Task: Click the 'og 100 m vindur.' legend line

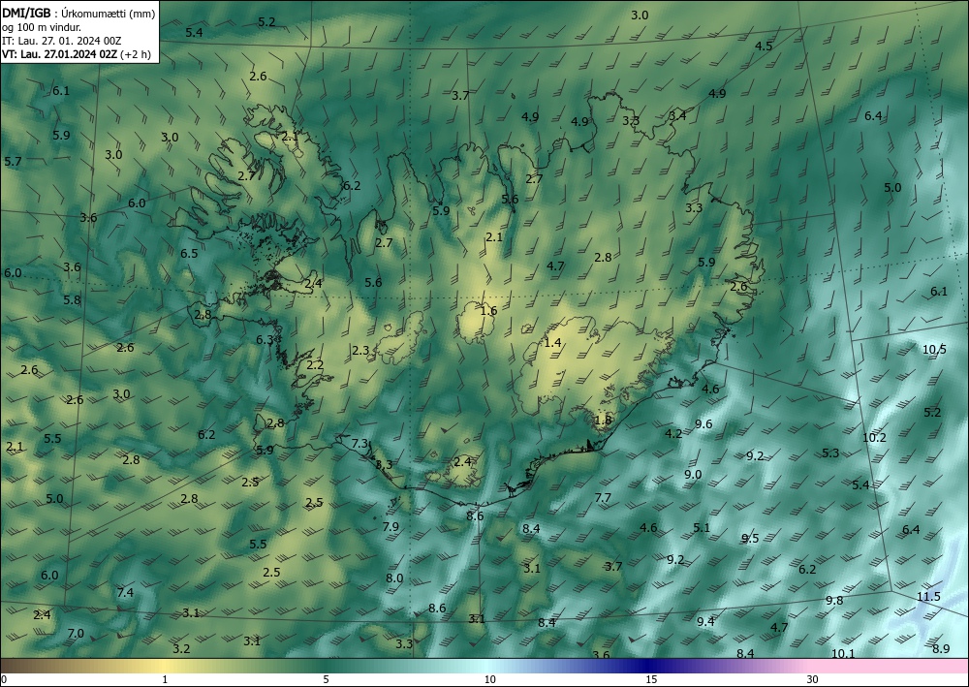Action: pyautogui.click(x=42, y=27)
